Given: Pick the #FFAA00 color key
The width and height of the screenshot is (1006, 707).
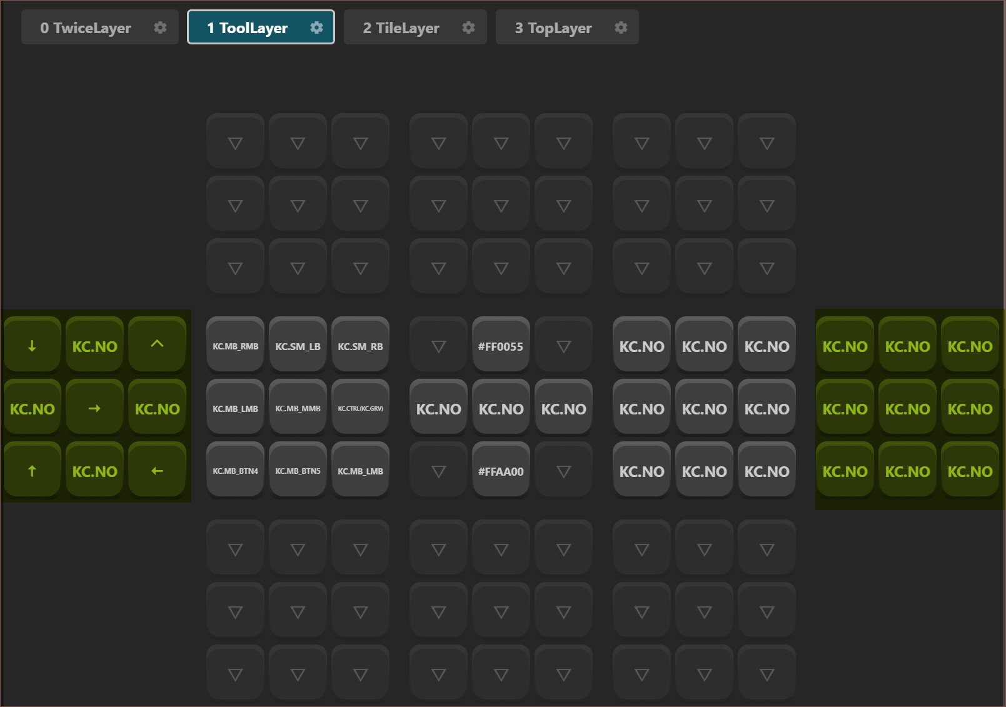Looking at the screenshot, I should click(501, 471).
